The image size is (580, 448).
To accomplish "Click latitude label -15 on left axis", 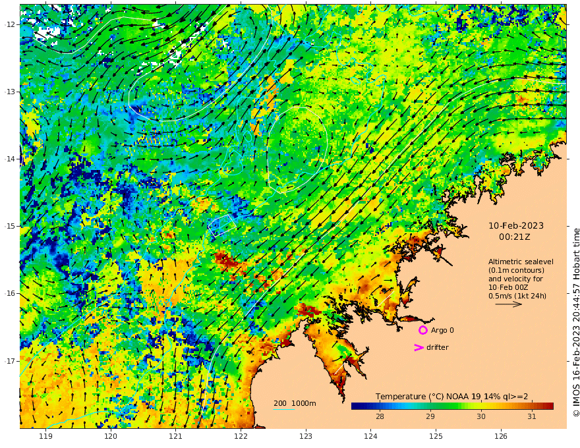I will [11, 226].
